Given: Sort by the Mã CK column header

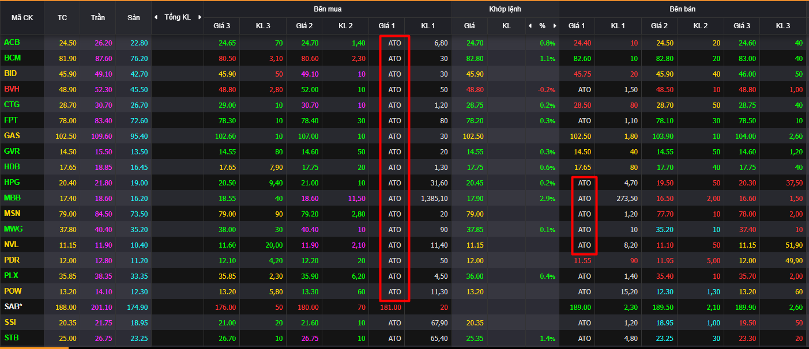Looking at the screenshot, I should point(22,17).
